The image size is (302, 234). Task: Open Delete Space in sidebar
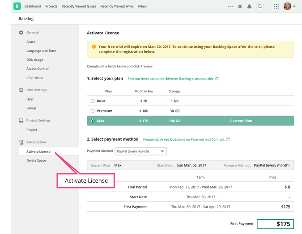[x=36, y=160]
